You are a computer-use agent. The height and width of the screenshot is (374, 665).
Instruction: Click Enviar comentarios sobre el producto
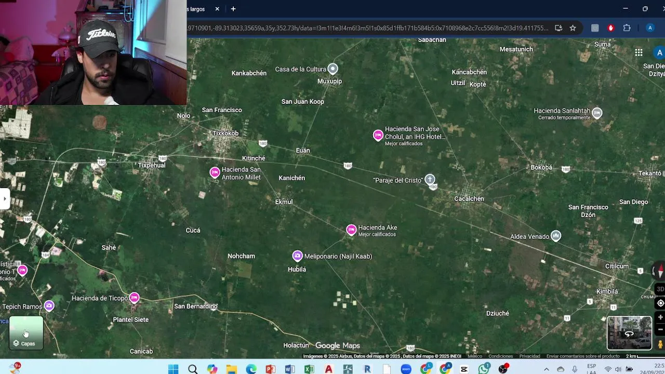click(x=583, y=356)
